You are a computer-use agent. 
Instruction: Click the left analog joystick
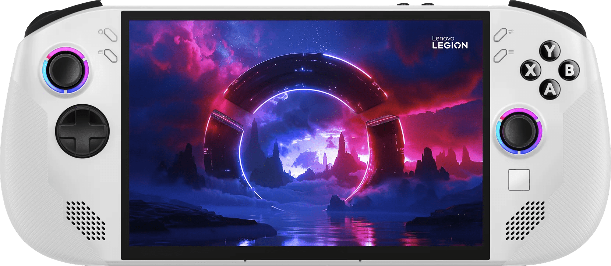tap(66, 70)
